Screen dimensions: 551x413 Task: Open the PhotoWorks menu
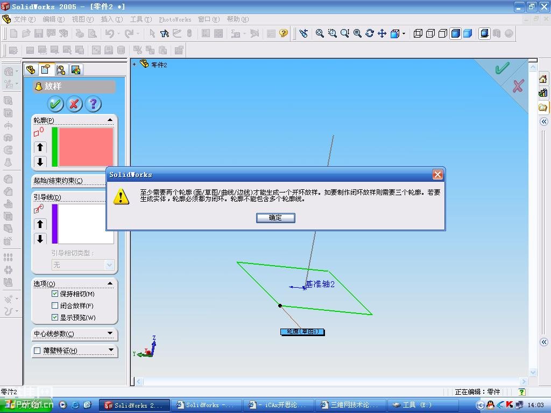175,19
